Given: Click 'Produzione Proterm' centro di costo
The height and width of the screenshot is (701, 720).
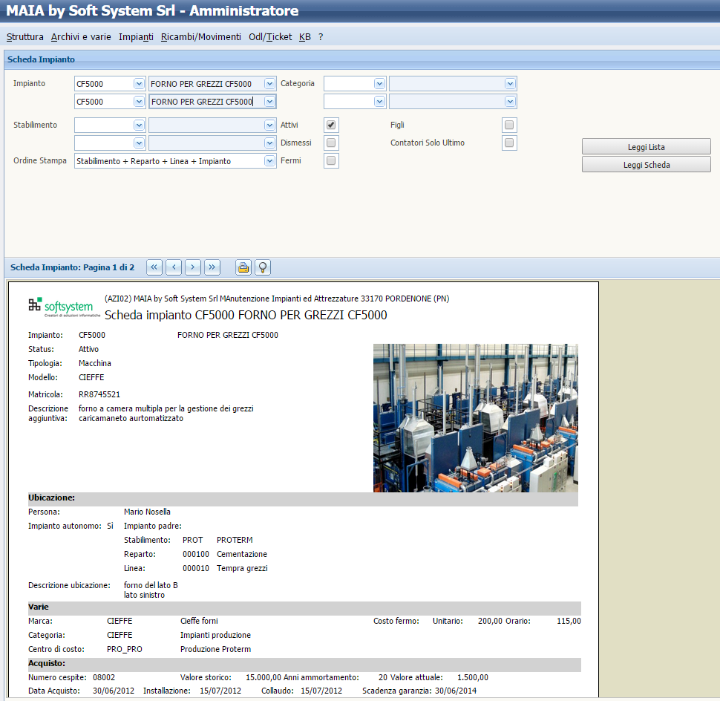Looking at the screenshot, I should [215, 649].
